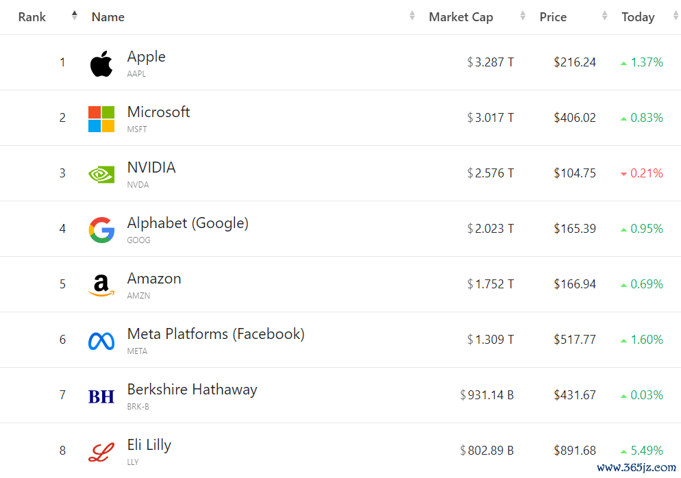
Task: Select the Name column header text
Action: [108, 17]
